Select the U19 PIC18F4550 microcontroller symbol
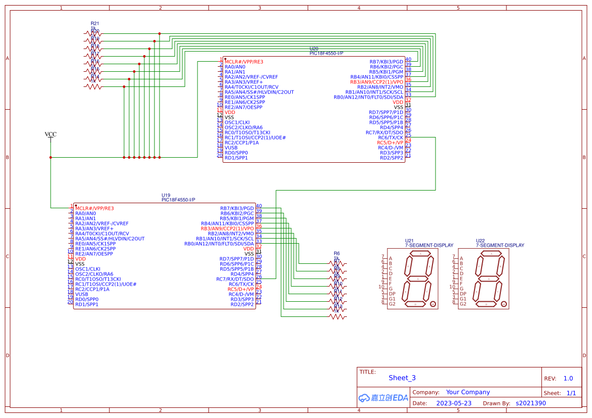Viewport: 592px width, 418px height. [x=165, y=258]
